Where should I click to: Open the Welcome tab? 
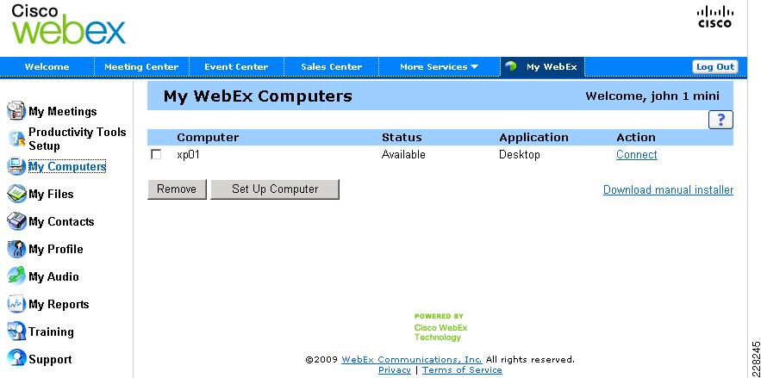pos(47,67)
